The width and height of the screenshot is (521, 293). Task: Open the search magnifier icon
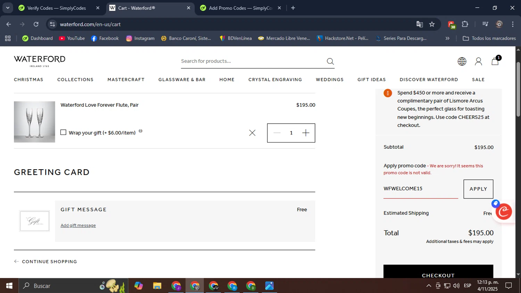tap(330, 61)
